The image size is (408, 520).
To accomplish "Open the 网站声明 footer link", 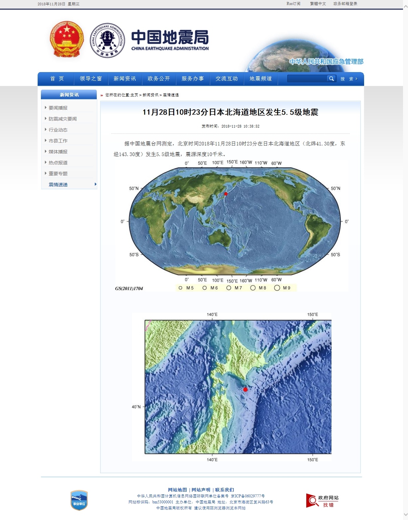I will (201, 490).
